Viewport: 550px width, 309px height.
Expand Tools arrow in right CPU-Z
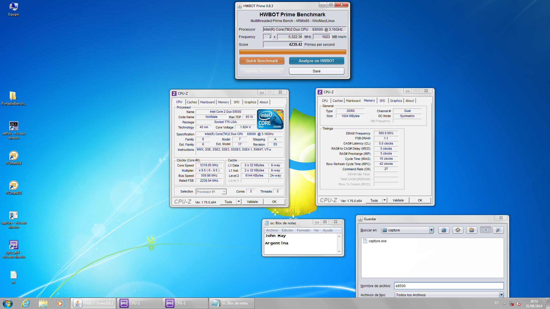(x=384, y=200)
